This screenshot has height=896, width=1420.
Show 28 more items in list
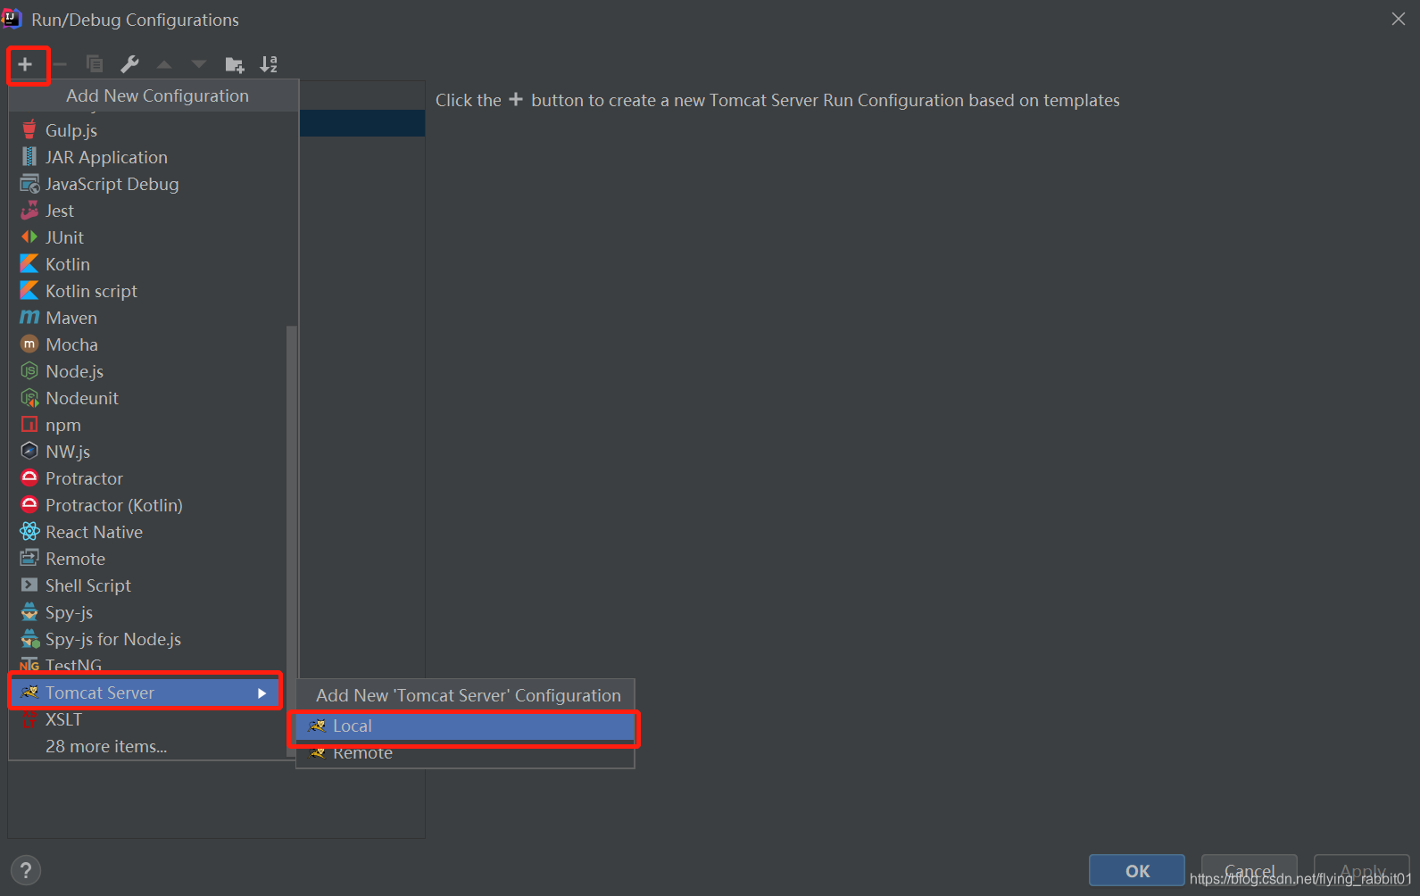pos(147,746)
